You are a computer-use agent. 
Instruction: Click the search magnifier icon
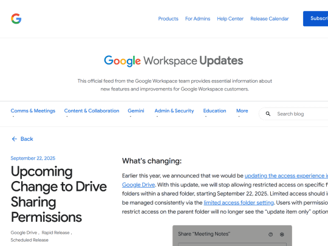click(268, 114)
